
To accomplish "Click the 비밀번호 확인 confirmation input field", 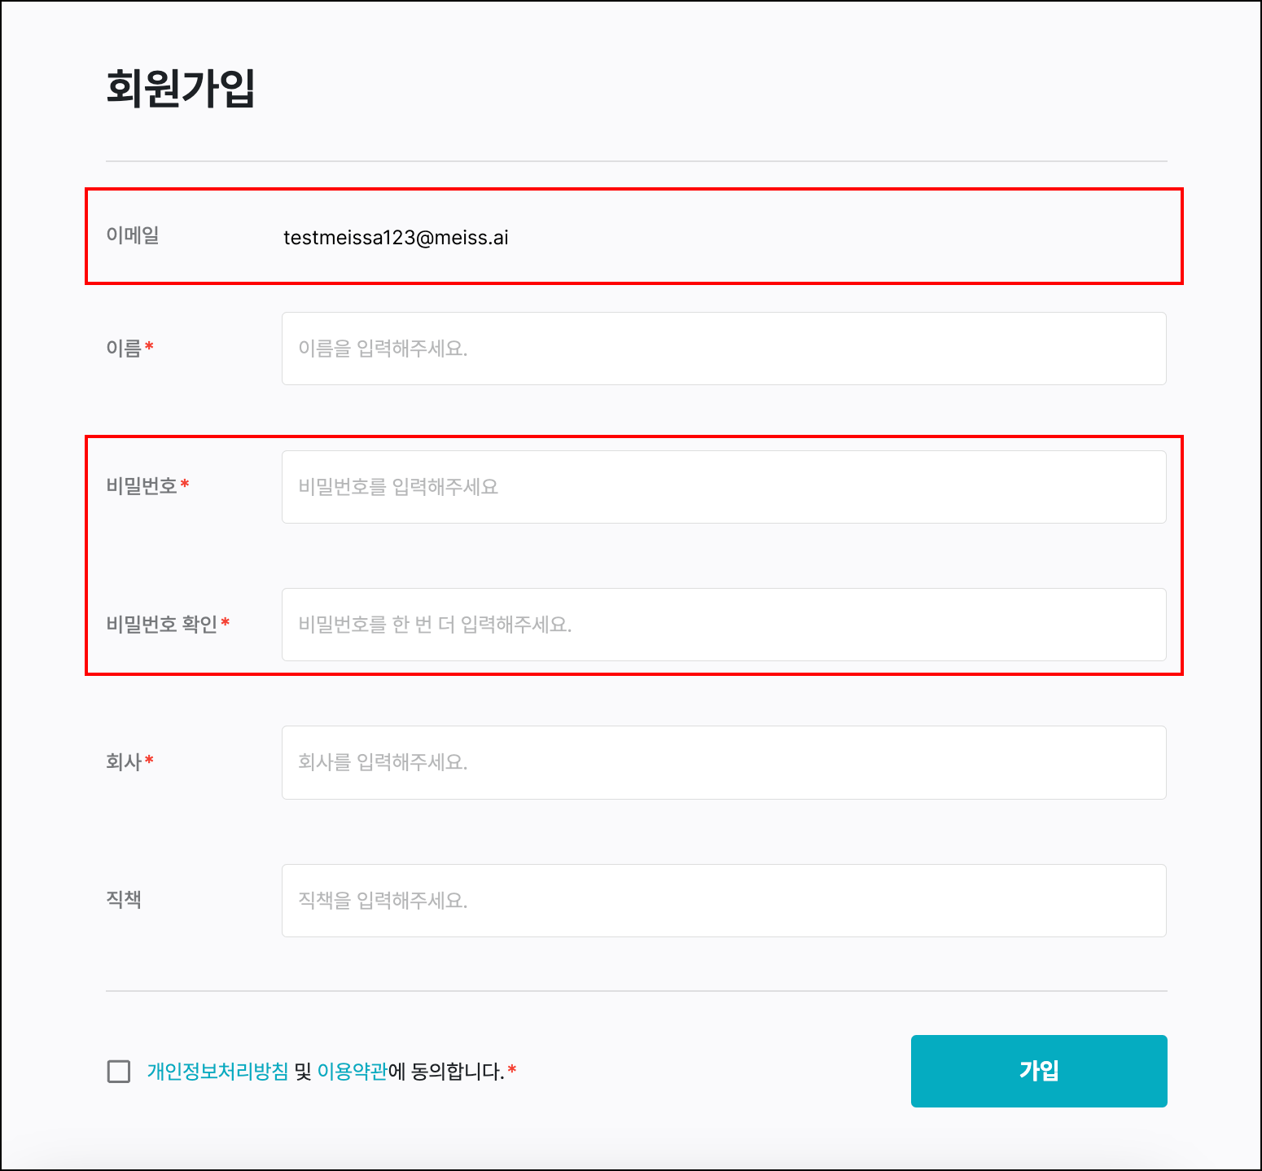I will pyautogui.click(x=723, y=625).
